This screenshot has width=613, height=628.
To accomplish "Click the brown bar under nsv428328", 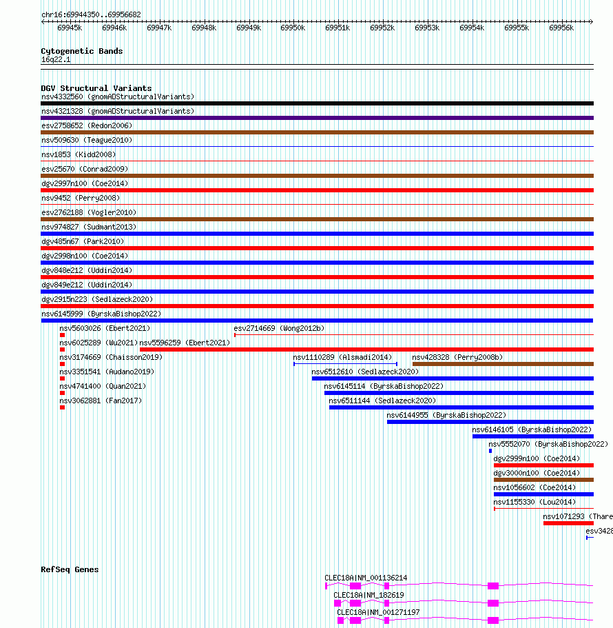I will [x=503, y=364].
